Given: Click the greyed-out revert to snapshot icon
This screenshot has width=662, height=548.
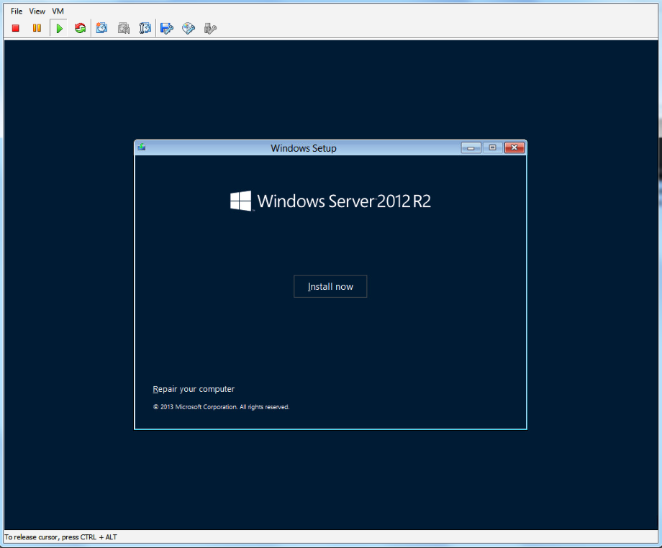Looking at the screenshot, I should coord(124,28).
